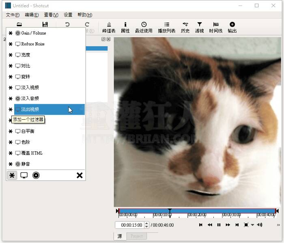Add the 覆盖 HTML overlay filter
This screenshot has height=243, width=284.
49,153
